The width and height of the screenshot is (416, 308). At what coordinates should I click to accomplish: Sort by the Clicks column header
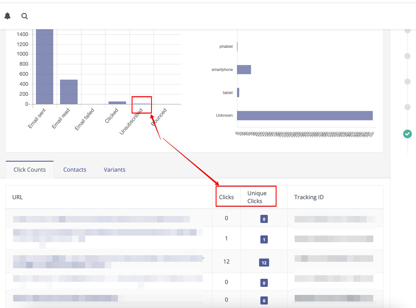[227, 197]
